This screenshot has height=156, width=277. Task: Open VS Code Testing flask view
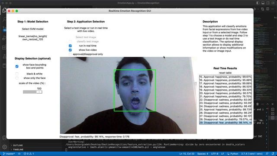pos(4,56)
